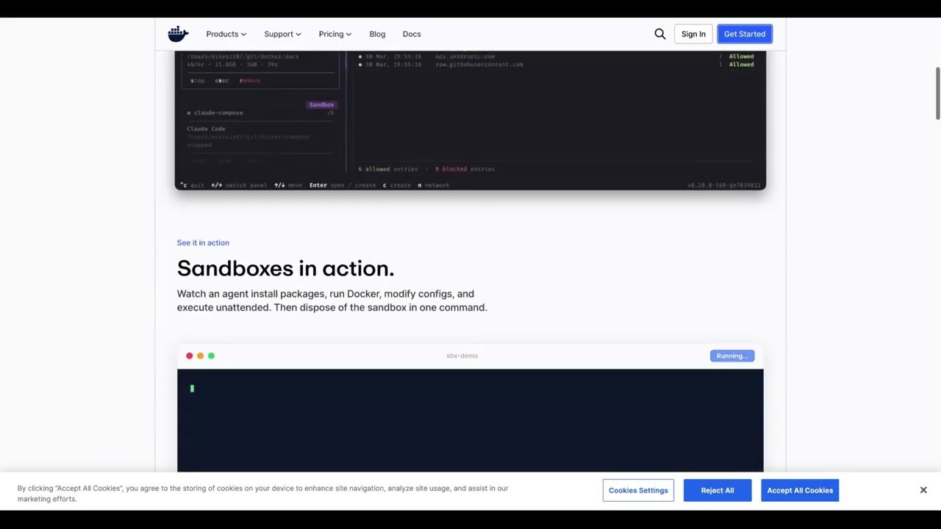941x529 pixels.
Task: Go to the Blog page
Action: click(377, 34)
